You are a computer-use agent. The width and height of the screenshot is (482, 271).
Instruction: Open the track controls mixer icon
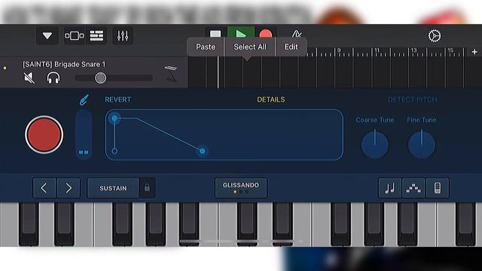123,36
